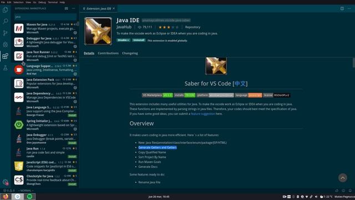355x200 pixels.
Task: Open the File menu
Action: coord(3,2)
